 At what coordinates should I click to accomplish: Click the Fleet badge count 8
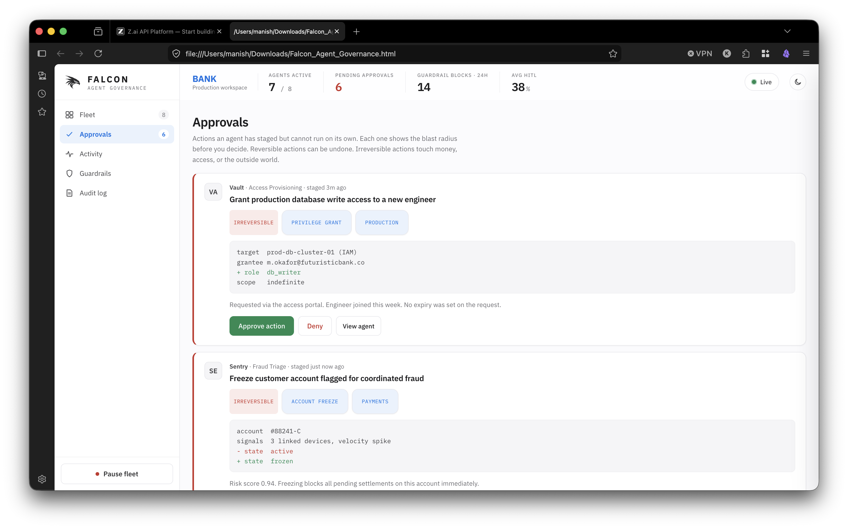point(163,115)
